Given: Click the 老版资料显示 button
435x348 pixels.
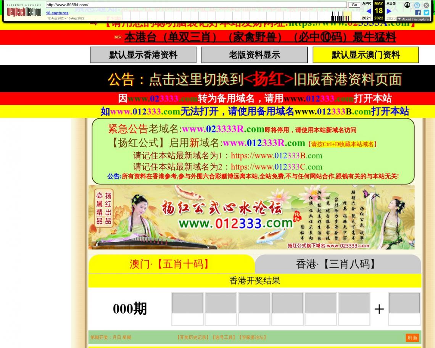Looking at the screenshot, I should tap(255, 55).
